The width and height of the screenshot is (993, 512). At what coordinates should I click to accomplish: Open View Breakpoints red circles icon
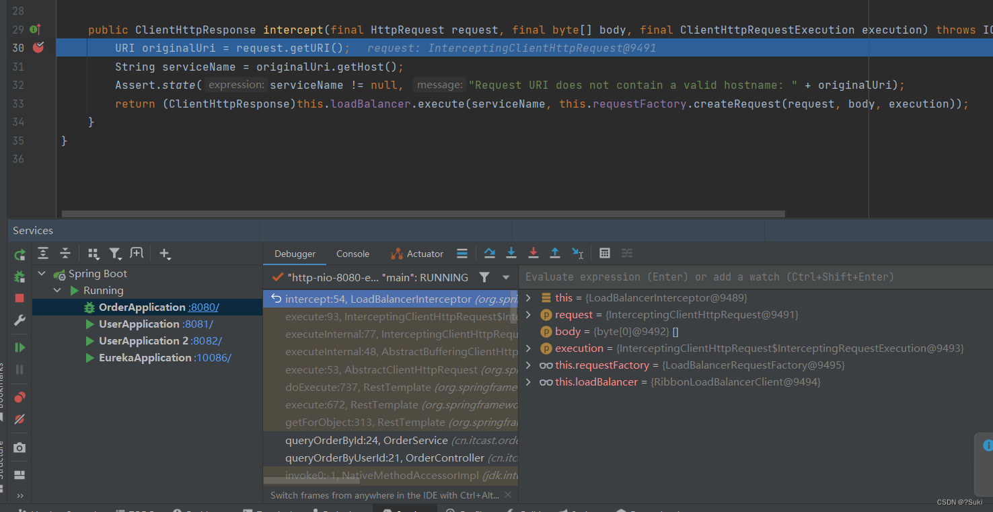20,397
